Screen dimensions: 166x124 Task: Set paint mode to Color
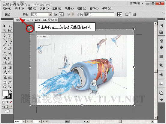coord(4,102)
